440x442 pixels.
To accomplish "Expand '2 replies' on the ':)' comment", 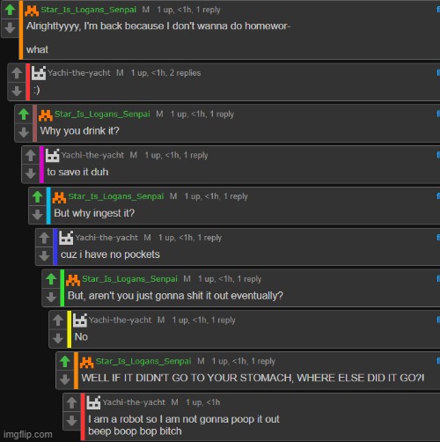I will tap(186, 73).
